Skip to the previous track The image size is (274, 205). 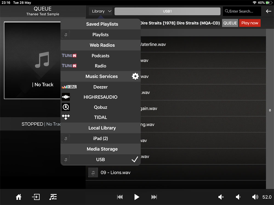point(120,197)
